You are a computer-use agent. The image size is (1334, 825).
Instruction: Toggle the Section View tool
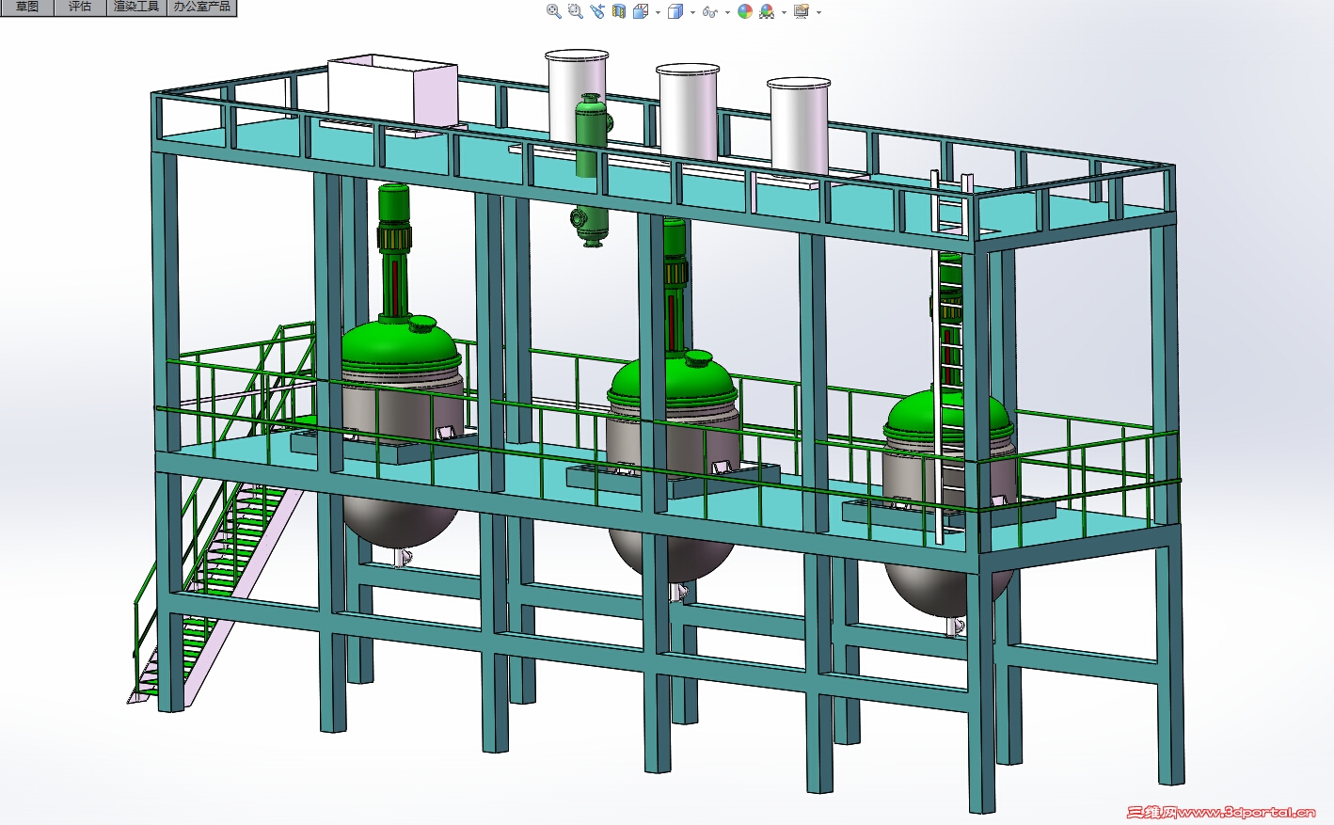(619, 11)
